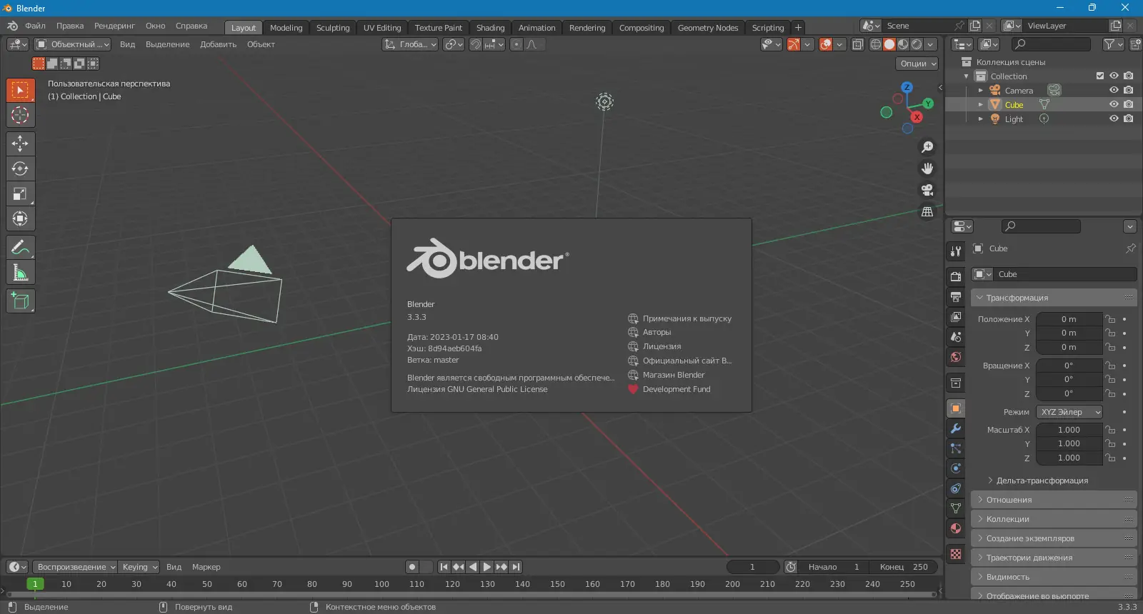Click the End frame 250 field
1143x614 pixels.
(905, 567)
